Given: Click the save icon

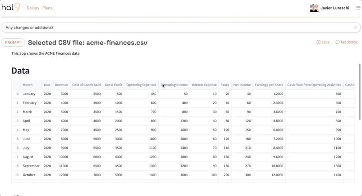Looking at the screenshot, I should coord(318,42).
